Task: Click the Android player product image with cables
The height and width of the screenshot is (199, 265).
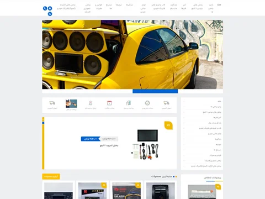Action: coord(145,144)
